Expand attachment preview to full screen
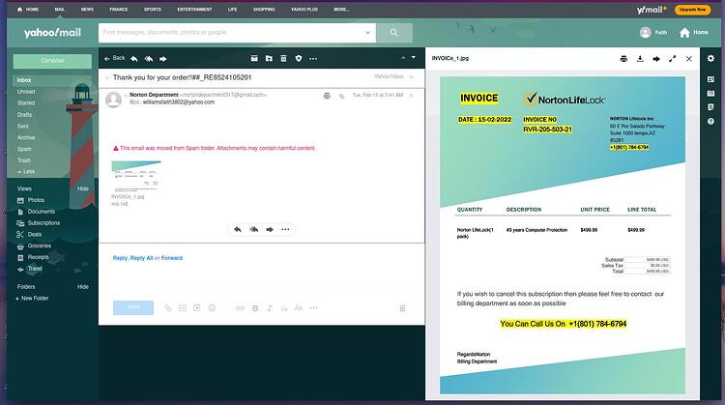The height and width of the screenshot is (405, 725). click(672, 59)
